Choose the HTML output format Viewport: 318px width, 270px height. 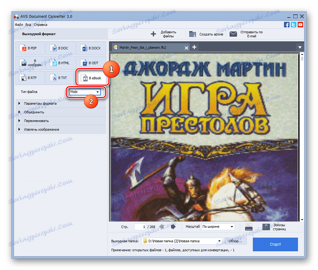pos(61,63)
